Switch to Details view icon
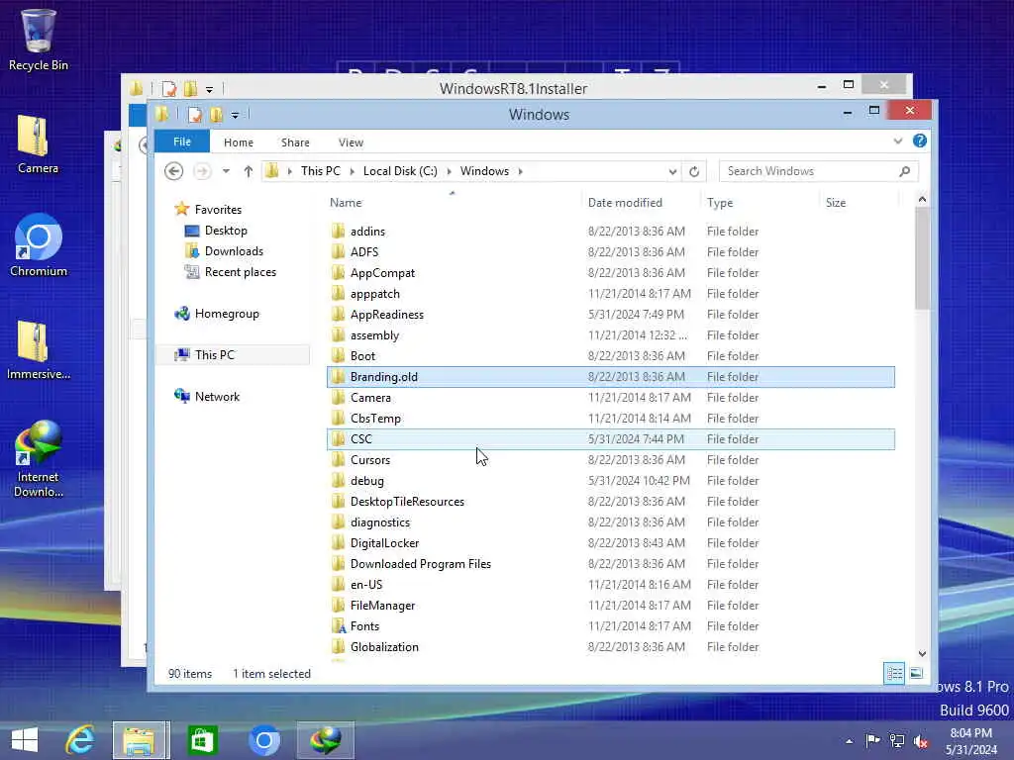 click(x=894, y=673)
